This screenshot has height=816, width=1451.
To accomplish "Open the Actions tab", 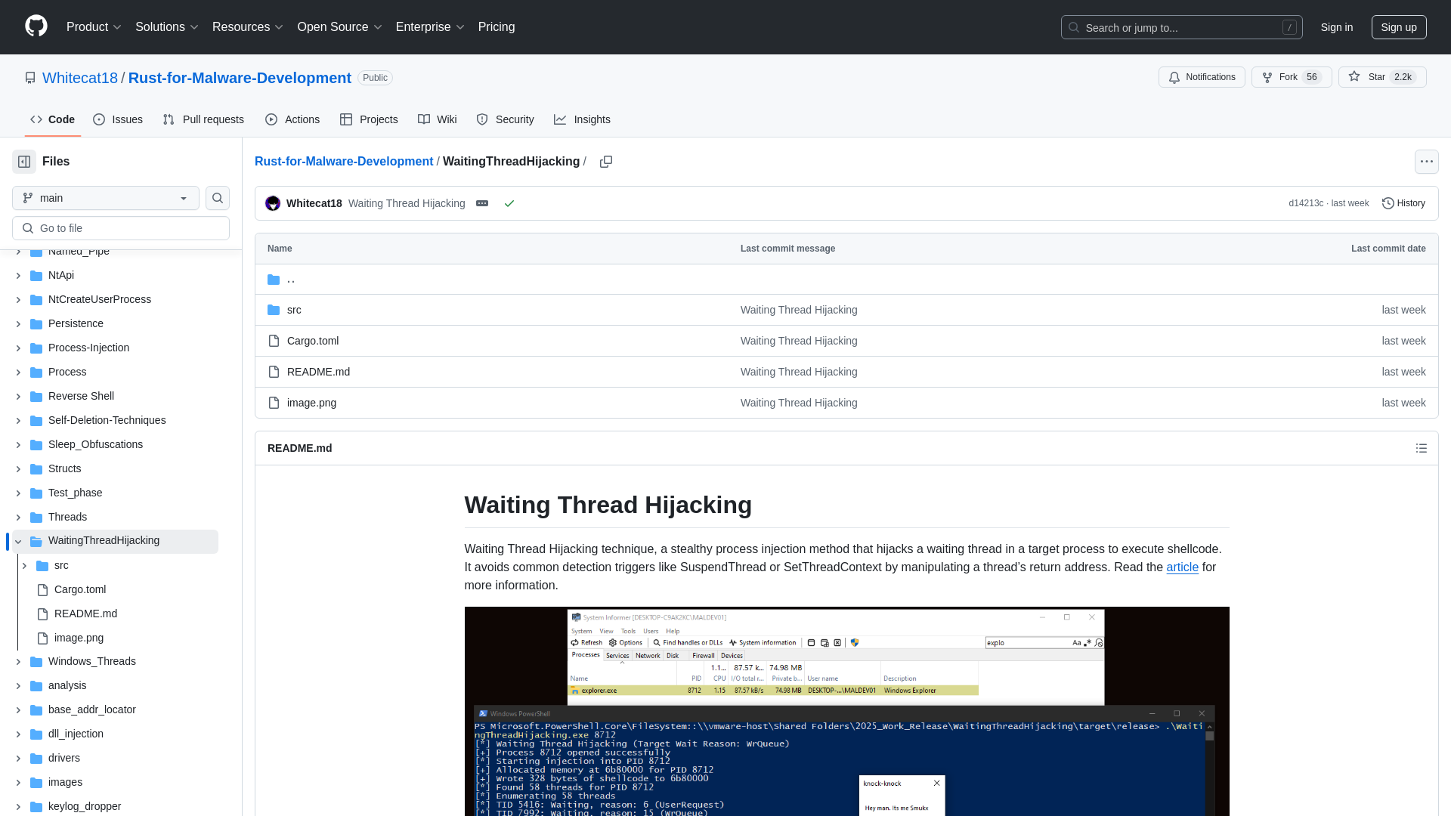I will (x=292, y=119).
